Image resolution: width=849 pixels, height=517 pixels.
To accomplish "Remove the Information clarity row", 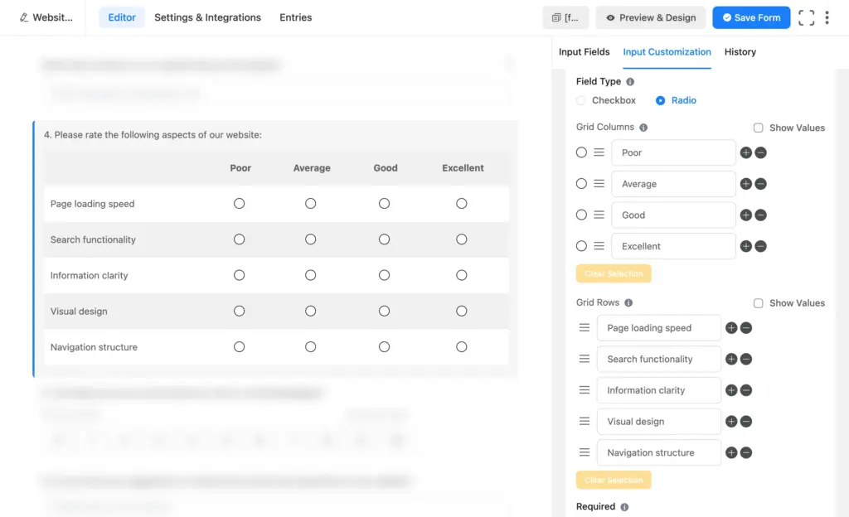I will [x=745, y=390].
